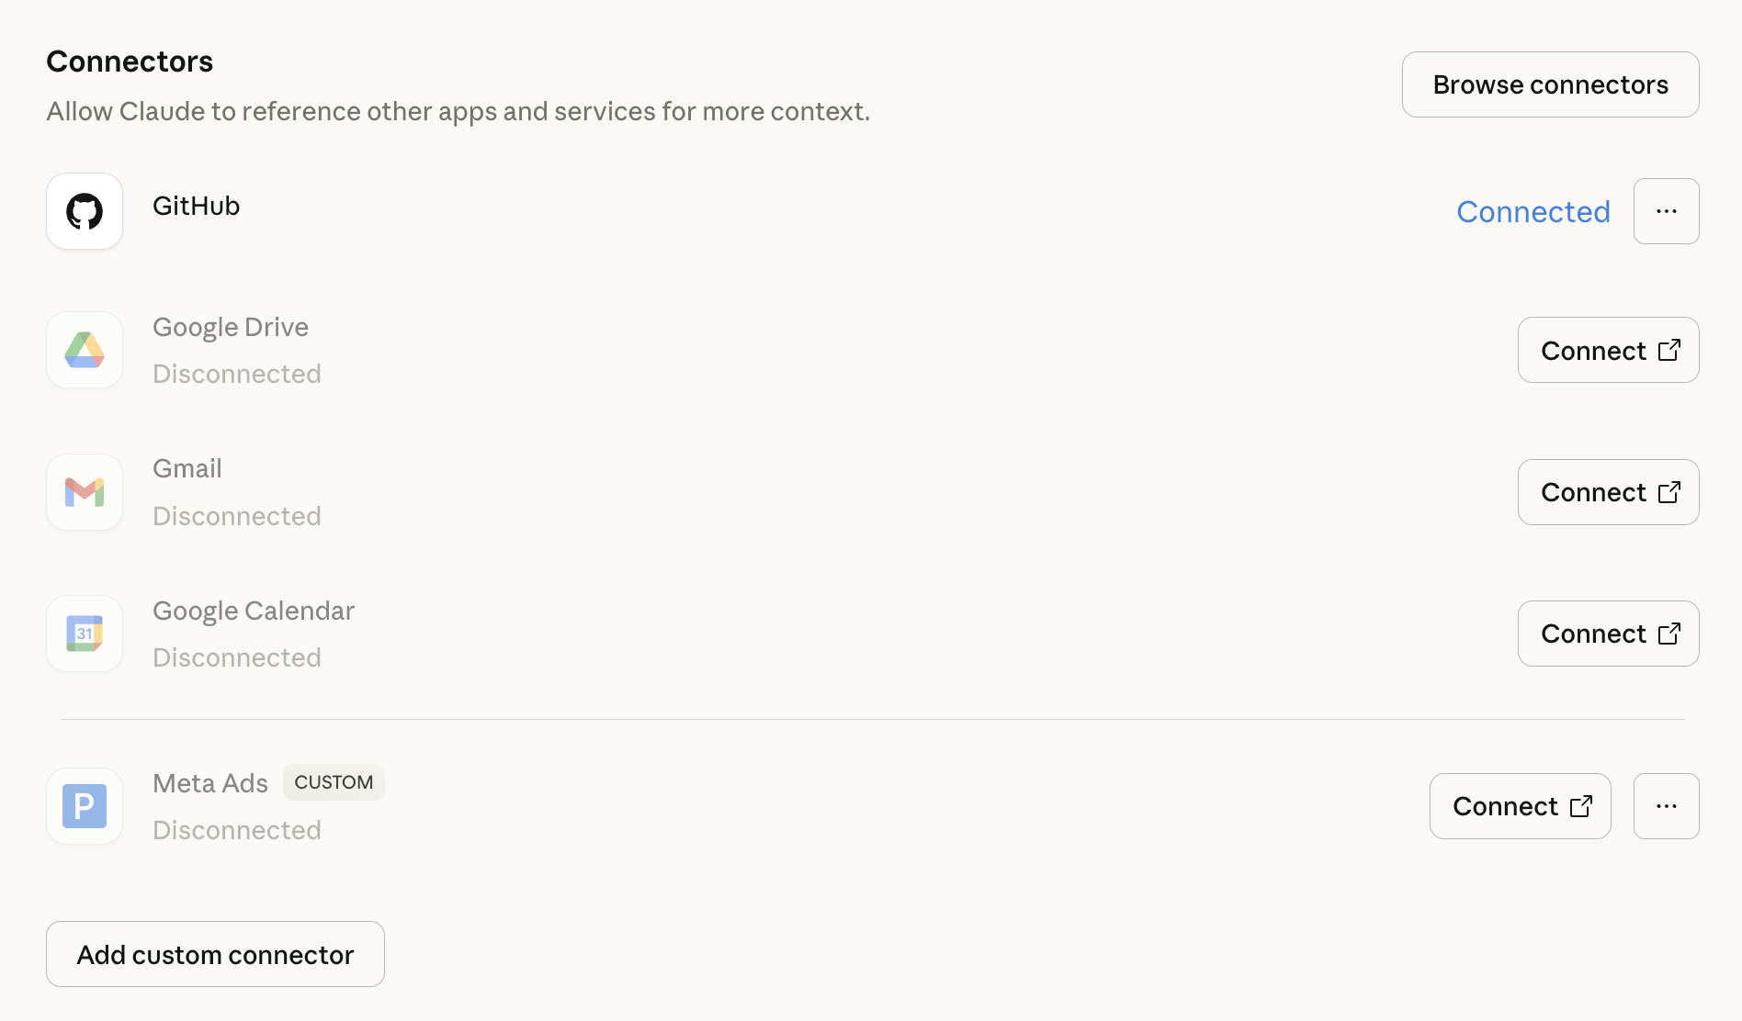Open Browse connectors
Image resolution: width=1742 pixels, height=1021 pixels.
point(1550,84)
